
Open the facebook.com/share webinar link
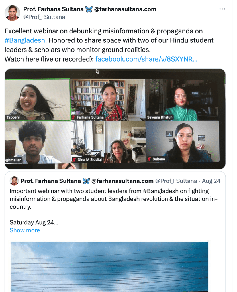click(x=146, y=59)
